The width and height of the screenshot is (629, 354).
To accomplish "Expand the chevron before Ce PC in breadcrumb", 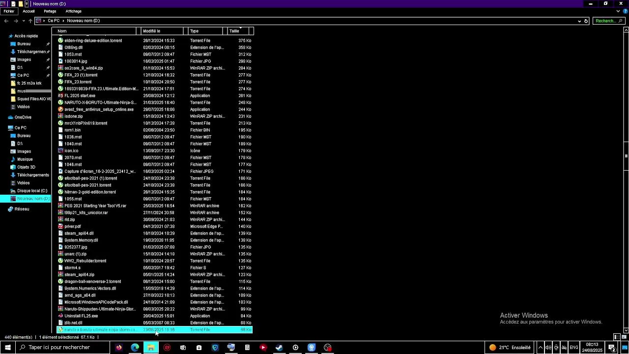I will point(44,21).
